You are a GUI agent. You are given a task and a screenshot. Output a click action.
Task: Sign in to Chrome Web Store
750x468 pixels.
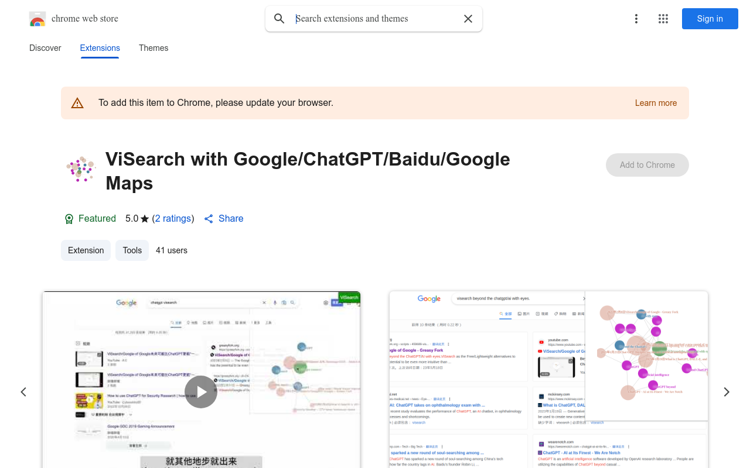click(x=710, y=19)
